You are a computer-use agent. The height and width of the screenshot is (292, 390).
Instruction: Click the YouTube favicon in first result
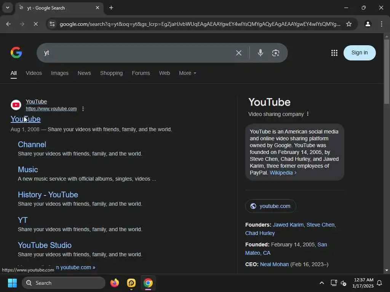(x=16, y=105)
